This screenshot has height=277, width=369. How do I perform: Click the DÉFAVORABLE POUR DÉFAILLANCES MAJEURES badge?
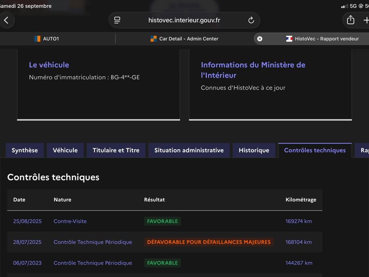coord(209,242)
